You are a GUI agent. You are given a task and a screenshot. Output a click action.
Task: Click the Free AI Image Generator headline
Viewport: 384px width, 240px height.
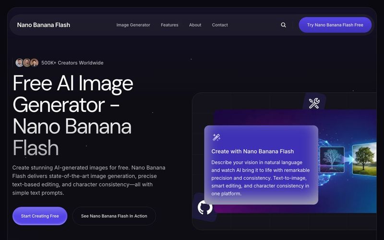pyautogui.click(x=73, y=115)
